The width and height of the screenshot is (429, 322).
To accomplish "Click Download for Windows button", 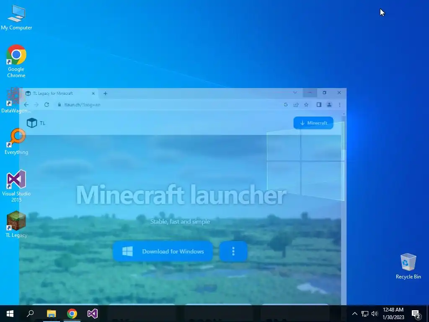I will [x=163, y=252].
